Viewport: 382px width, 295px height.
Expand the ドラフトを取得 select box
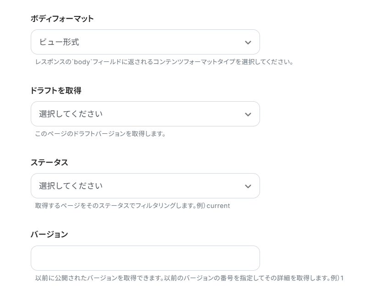(145, 114)
